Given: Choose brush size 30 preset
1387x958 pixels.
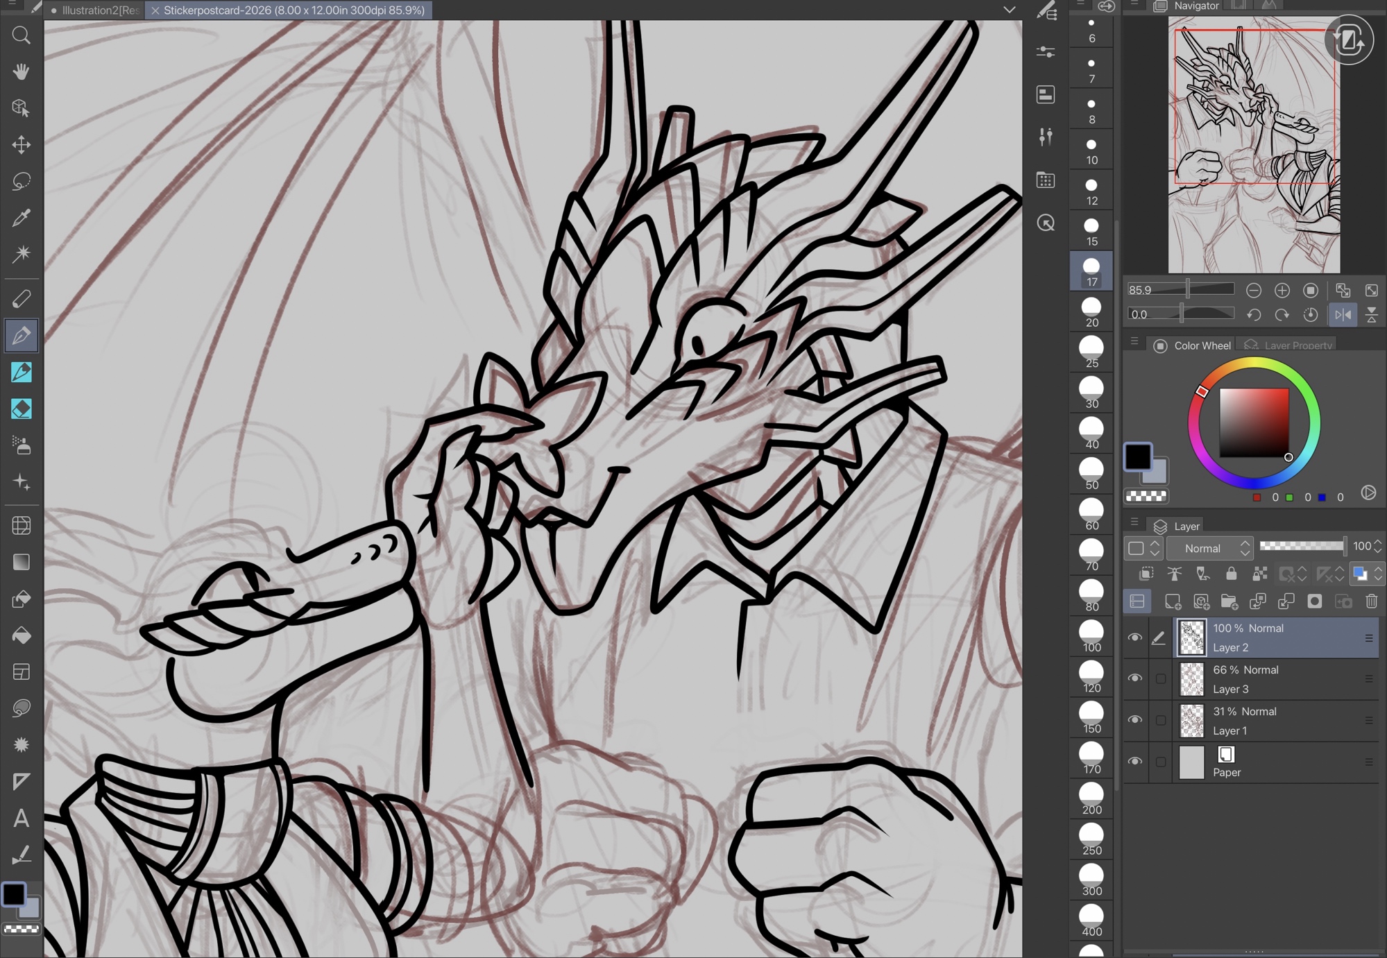Looking at the screenshot, I should point(1091,393).
